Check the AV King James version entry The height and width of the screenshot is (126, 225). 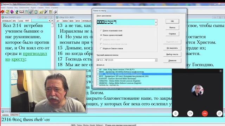98,70
